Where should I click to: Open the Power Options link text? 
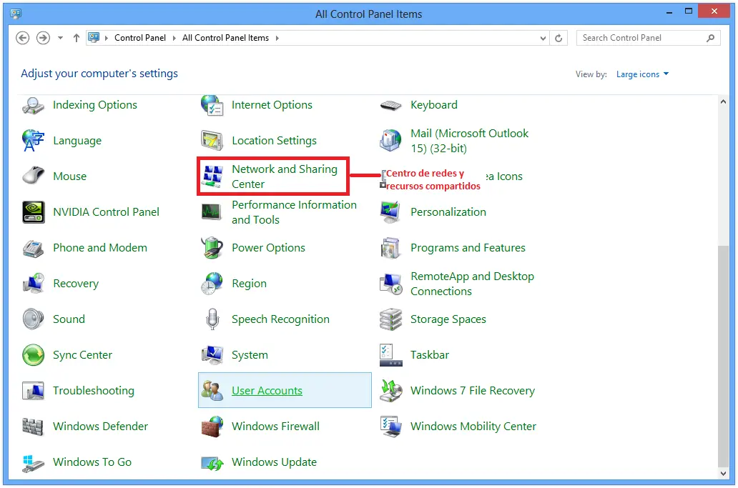coord(268,248)
